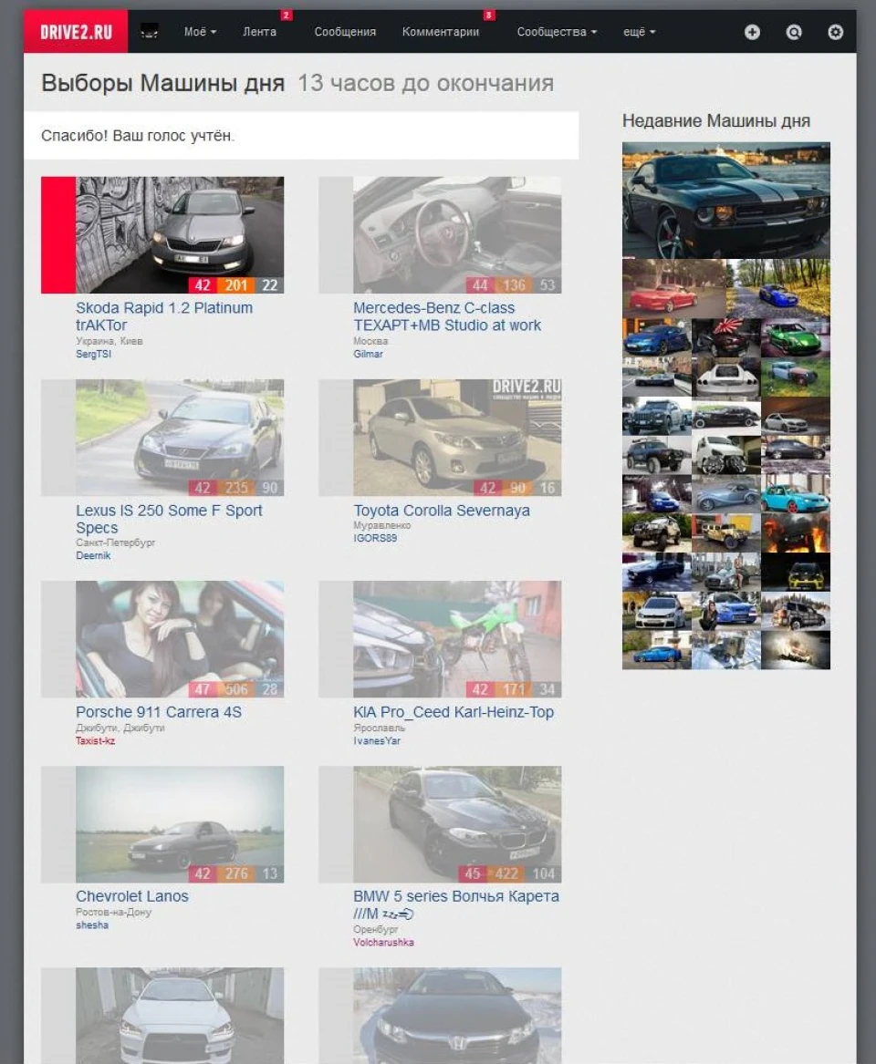This screenshot has height=1064, width=876.
Task: Open Gilmar user profile
Action: pyautogui.click(x=368, y=355)
